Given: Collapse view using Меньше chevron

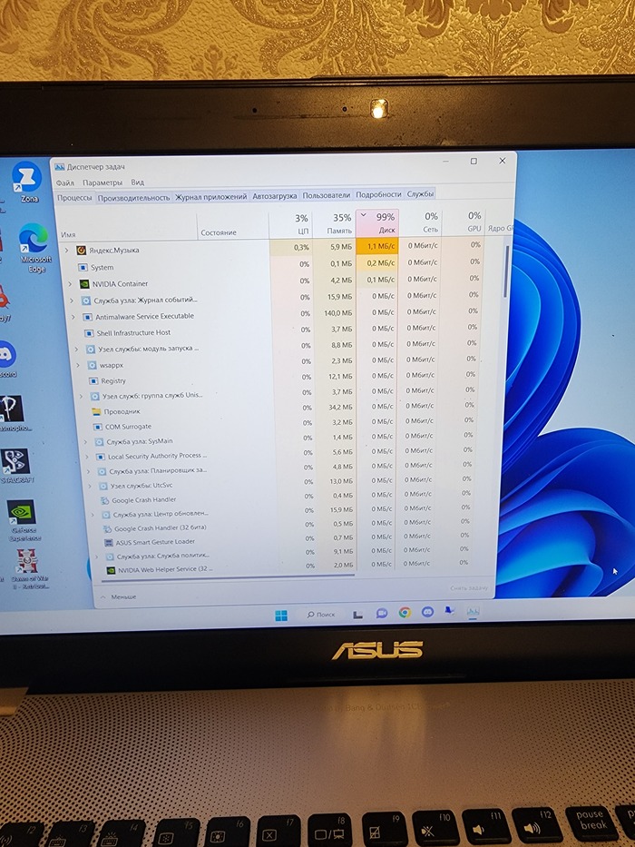Looking at the screenshot, I should click(103, 597).
